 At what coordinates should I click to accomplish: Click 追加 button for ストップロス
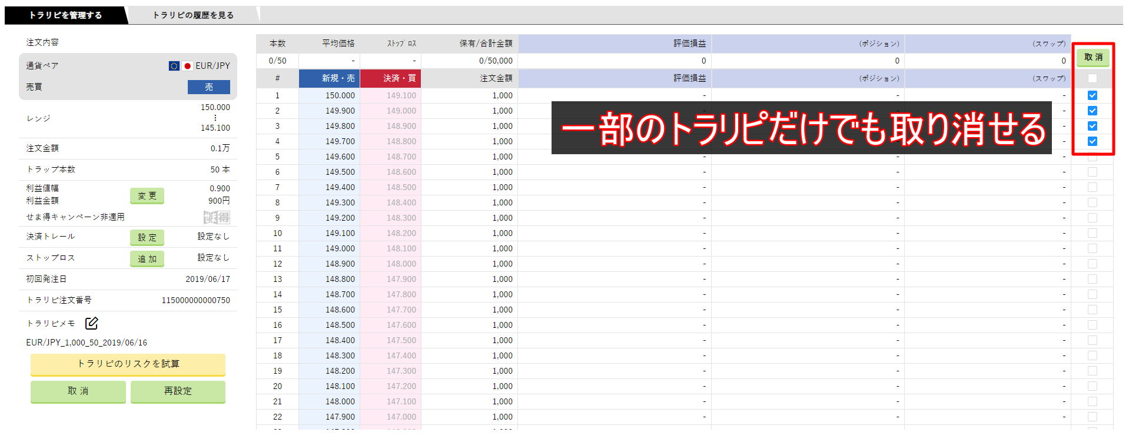click(x=147, y=258)
